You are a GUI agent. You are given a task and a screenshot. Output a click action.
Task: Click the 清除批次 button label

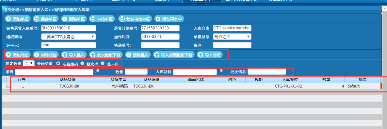point(141,55)
